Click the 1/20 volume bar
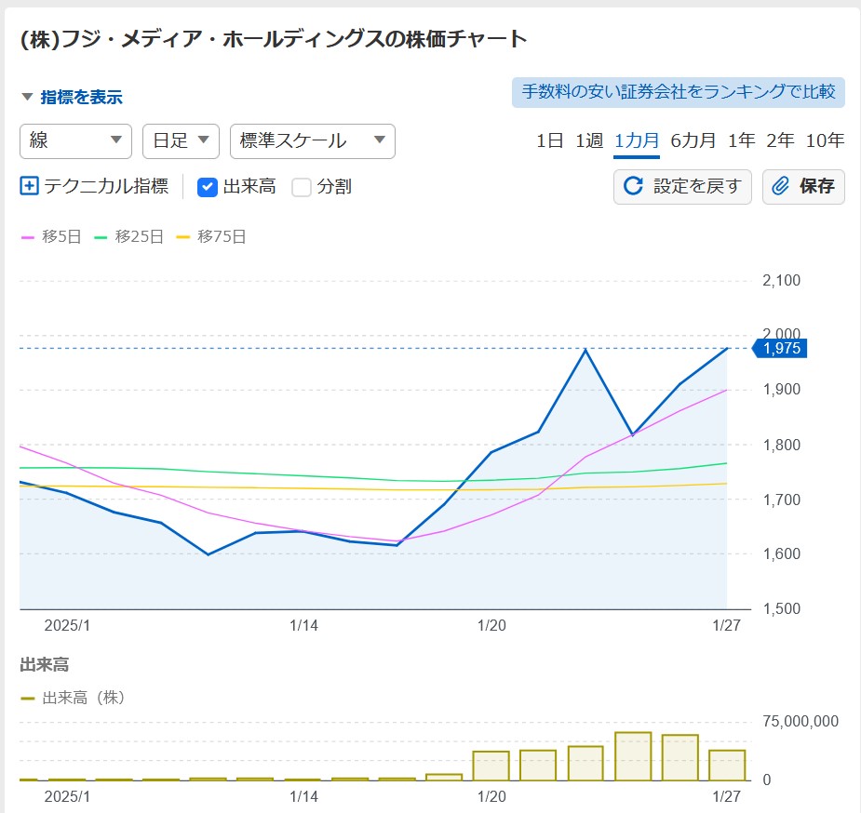The image size is (861, 813). 491,766
